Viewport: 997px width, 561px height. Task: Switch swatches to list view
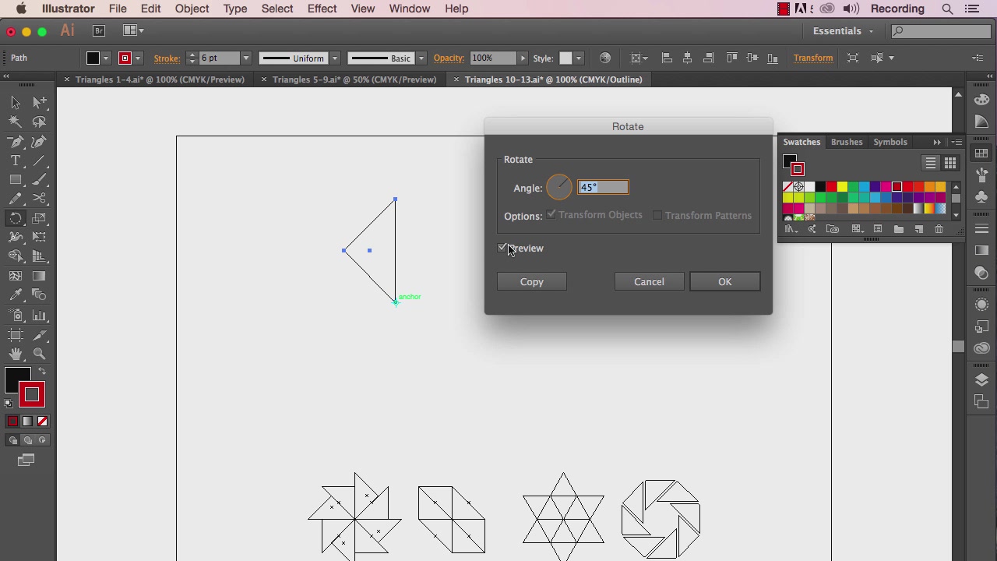931,163
